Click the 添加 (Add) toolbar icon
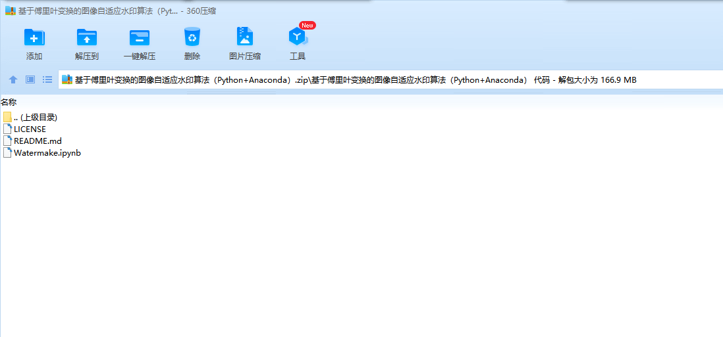The image size is (723, 337). coord(34,37)
